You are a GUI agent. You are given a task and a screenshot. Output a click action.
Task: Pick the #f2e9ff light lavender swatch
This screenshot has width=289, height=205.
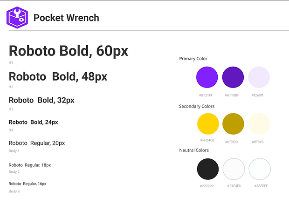259,77
